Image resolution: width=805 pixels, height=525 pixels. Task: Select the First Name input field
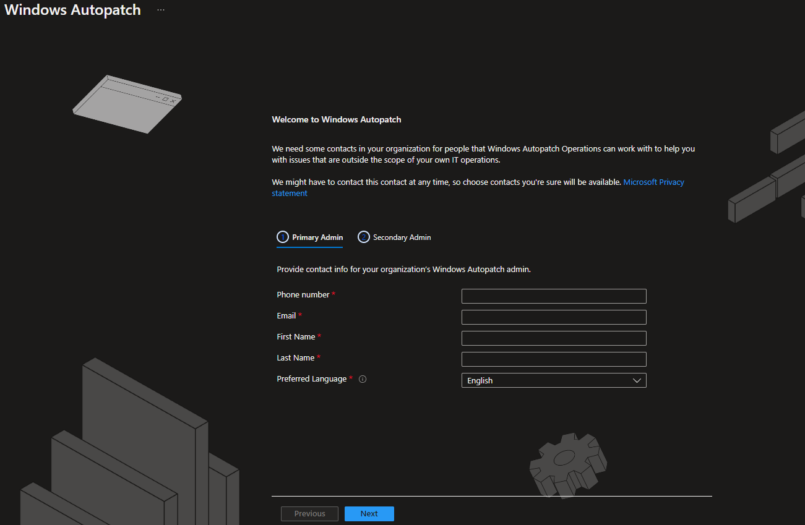click(554, 338)
